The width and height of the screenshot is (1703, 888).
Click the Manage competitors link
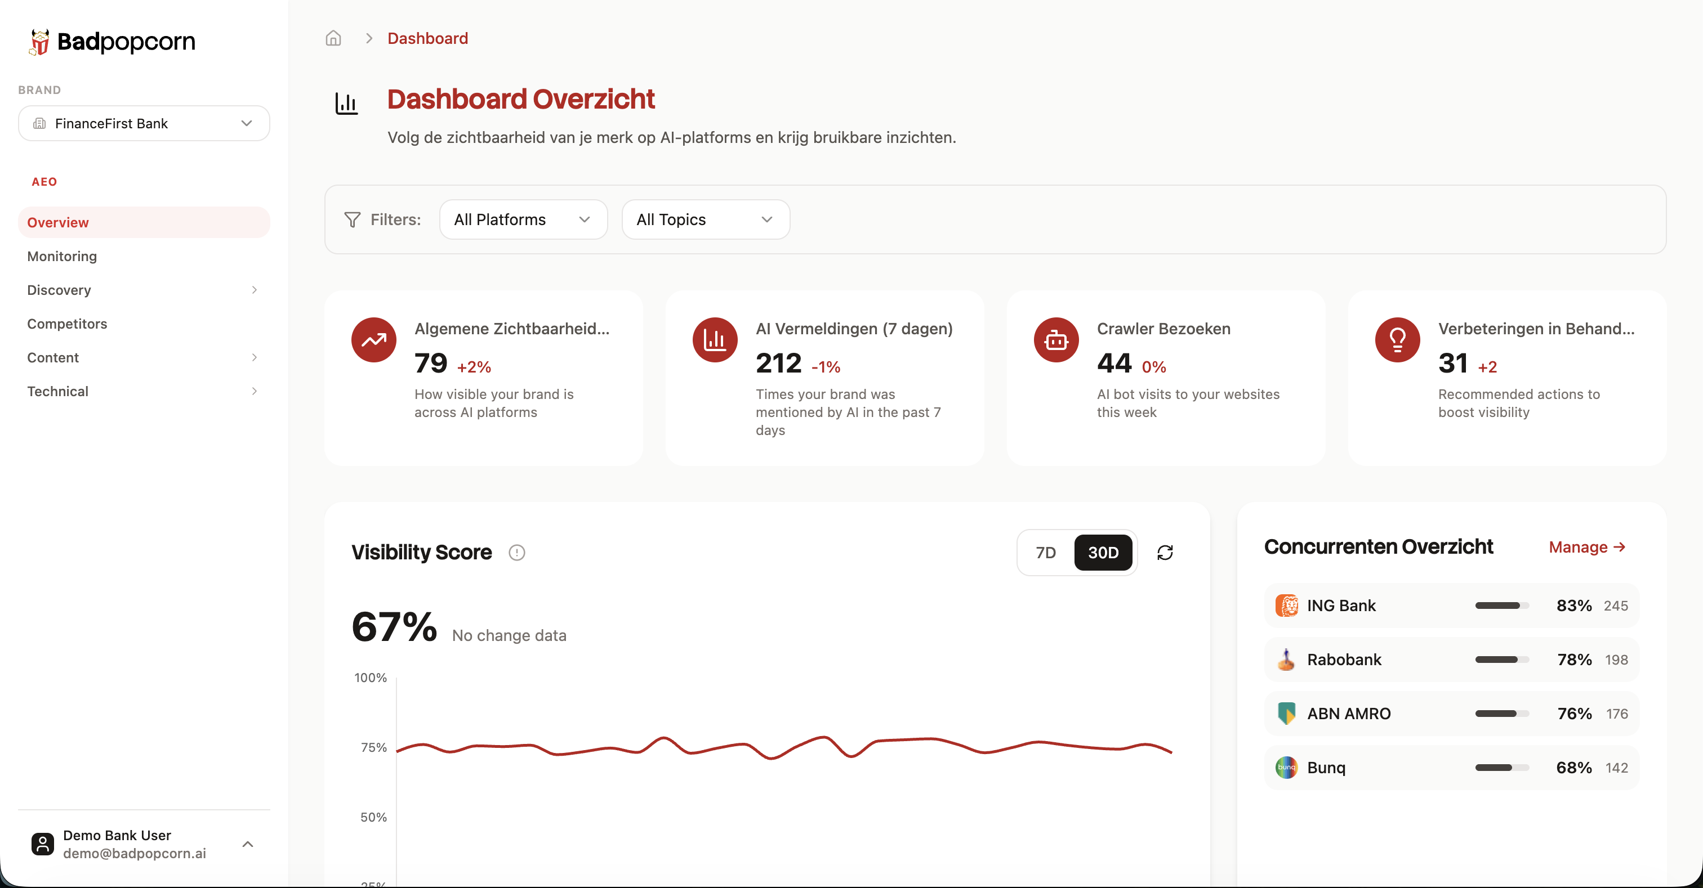(x=1586, y=547)
